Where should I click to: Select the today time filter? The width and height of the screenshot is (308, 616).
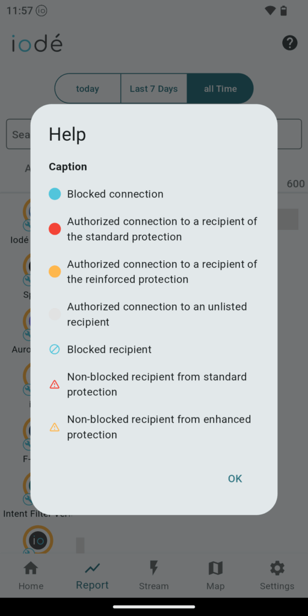pyautogui.click(x=87, y=89)
